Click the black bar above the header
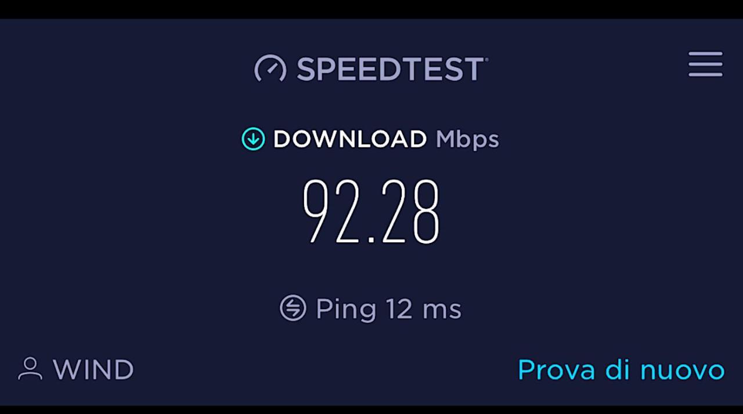Screen dimensions: 743x414 [x=371, y=9]
